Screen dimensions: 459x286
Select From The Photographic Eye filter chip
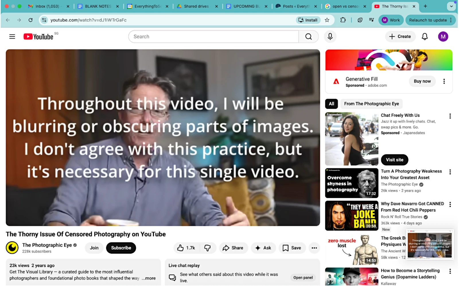coord(371,104)
